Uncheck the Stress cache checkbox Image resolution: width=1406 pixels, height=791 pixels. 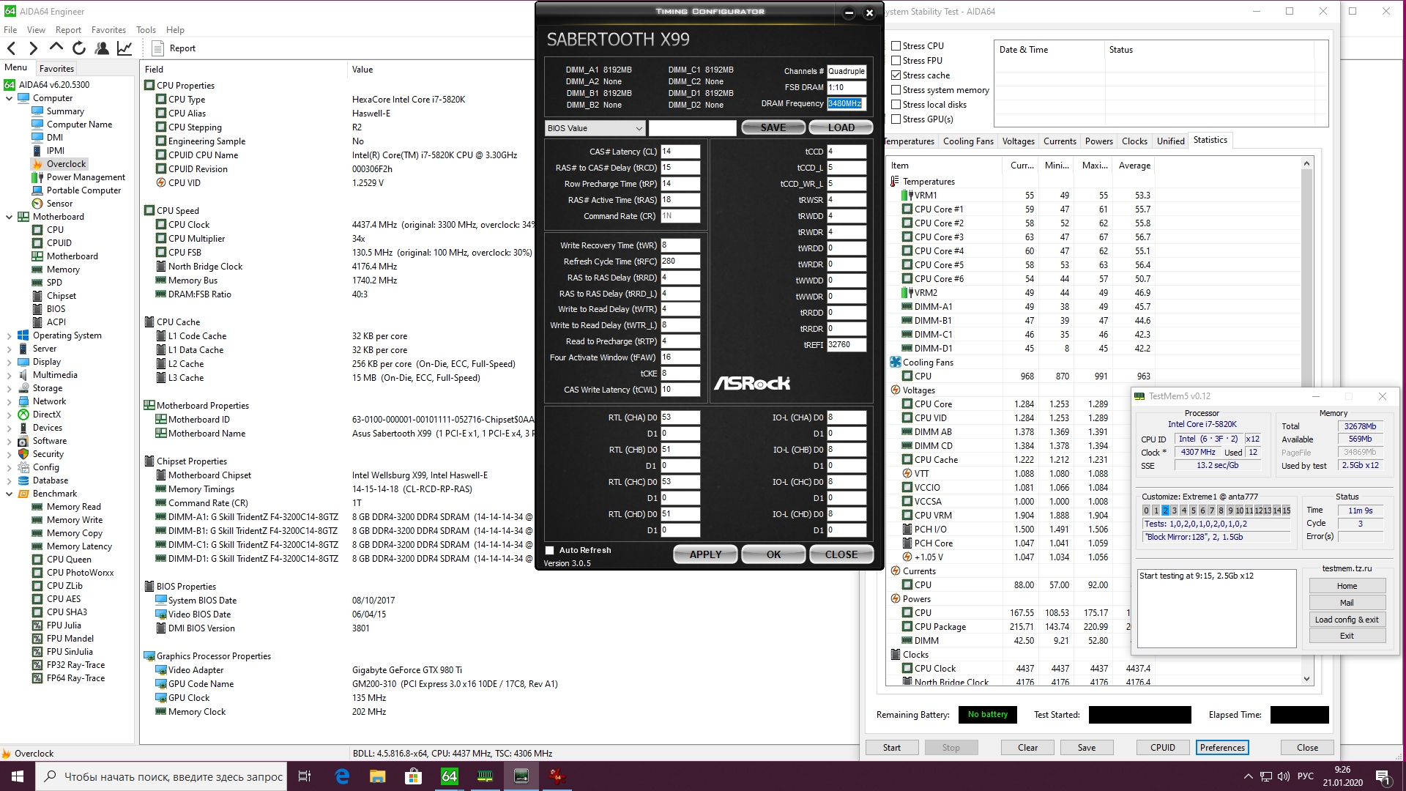896,75
